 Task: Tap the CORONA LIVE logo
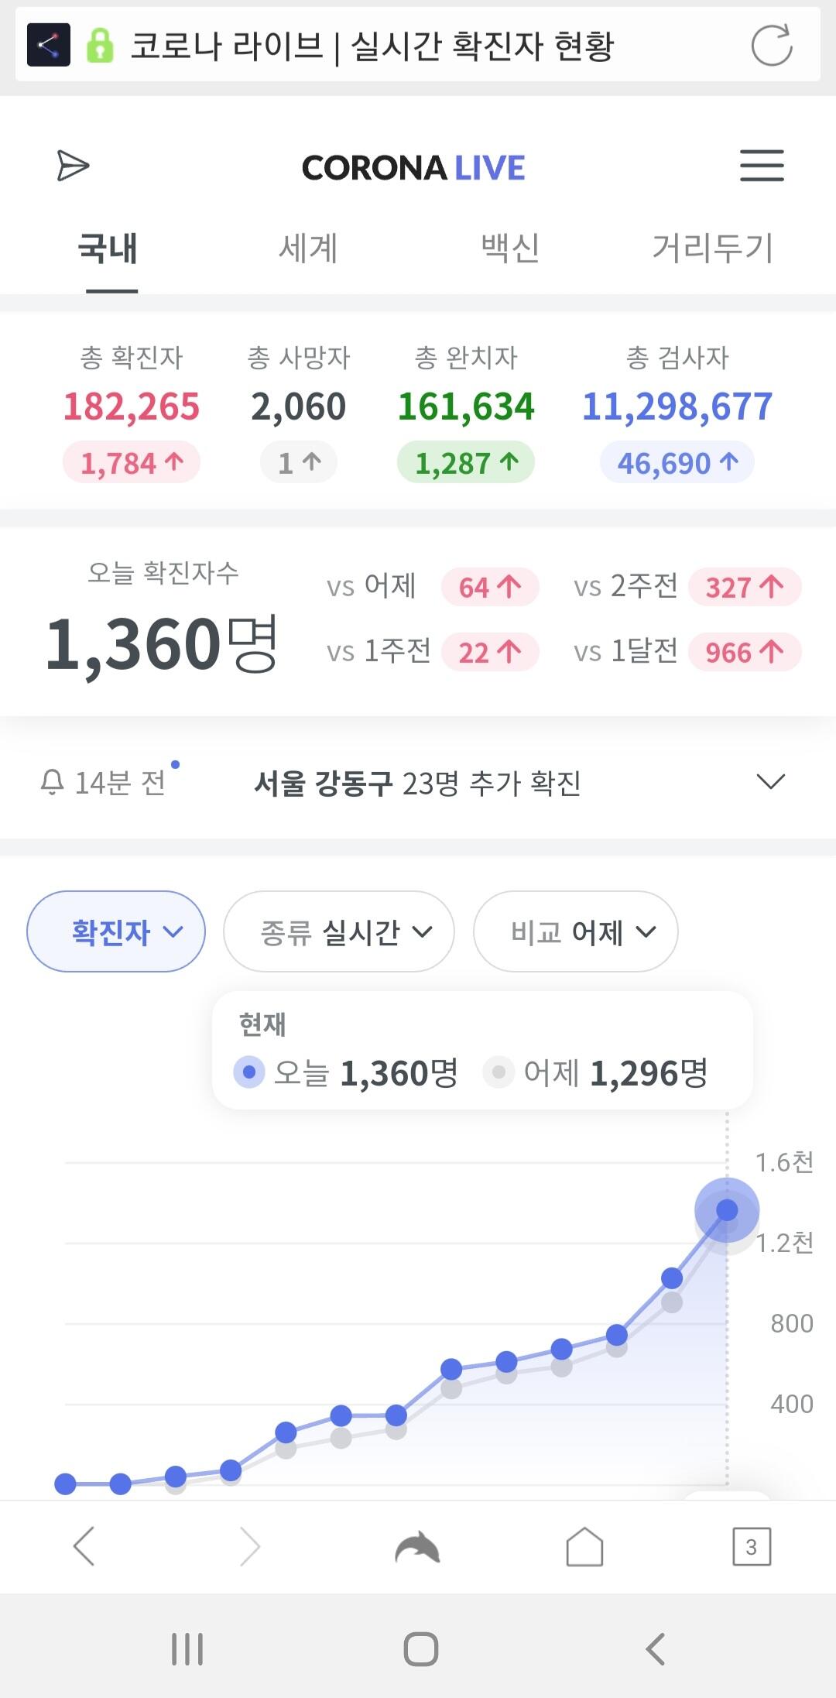pyautogui.click(x=413, y=167)
